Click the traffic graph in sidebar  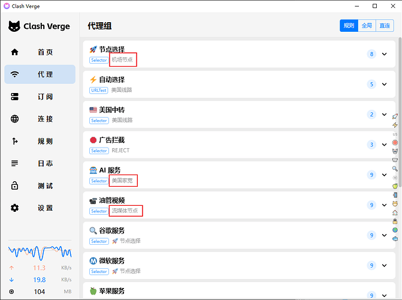[x=40, y=252]
